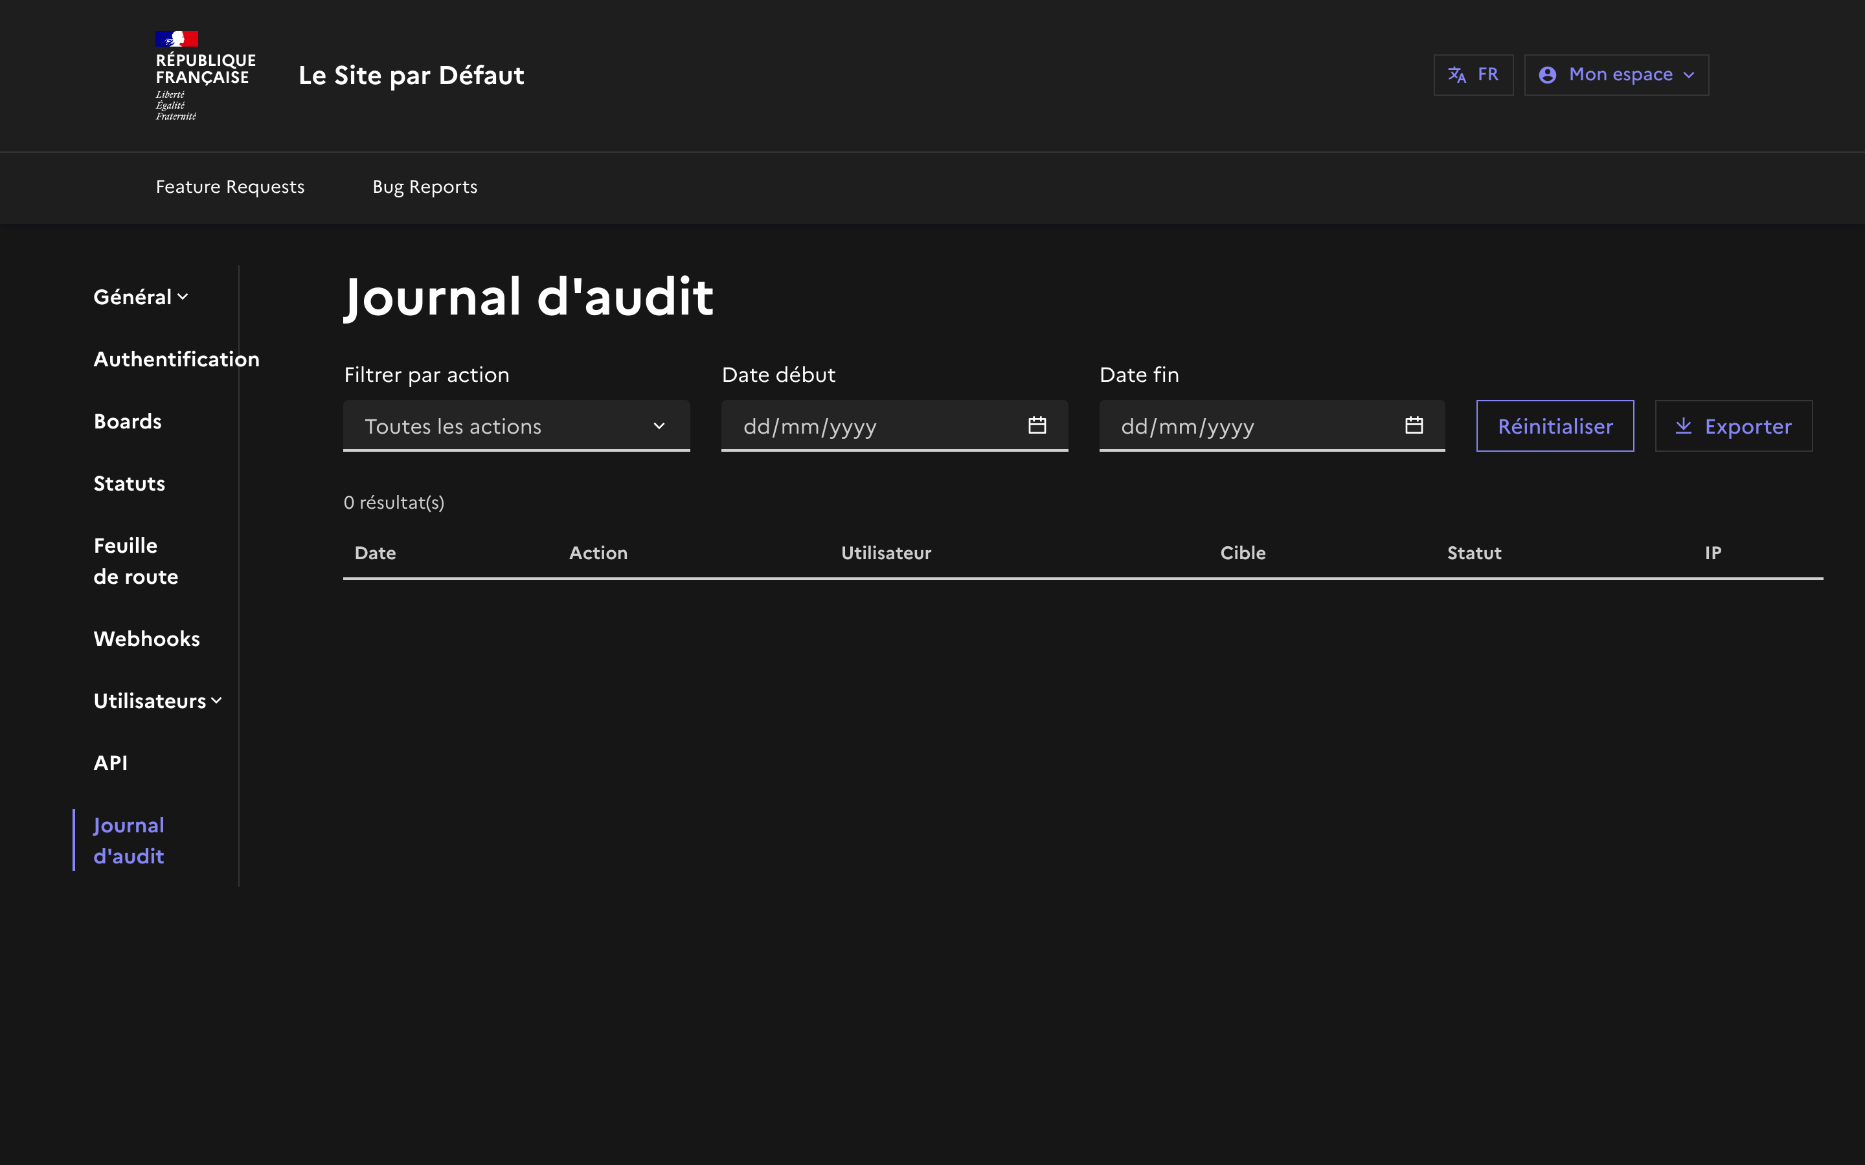This screenshot has width=1865, height=1165.
Task: Click the translate language icon
Action: (x=1456, y=74)
